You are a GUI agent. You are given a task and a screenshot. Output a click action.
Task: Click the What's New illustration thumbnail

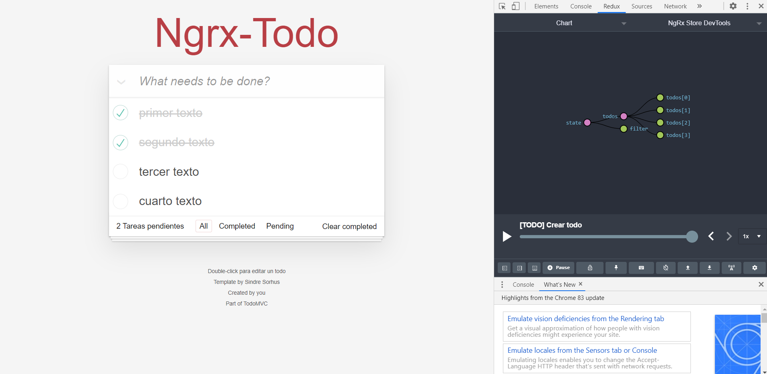pos(737,344)
